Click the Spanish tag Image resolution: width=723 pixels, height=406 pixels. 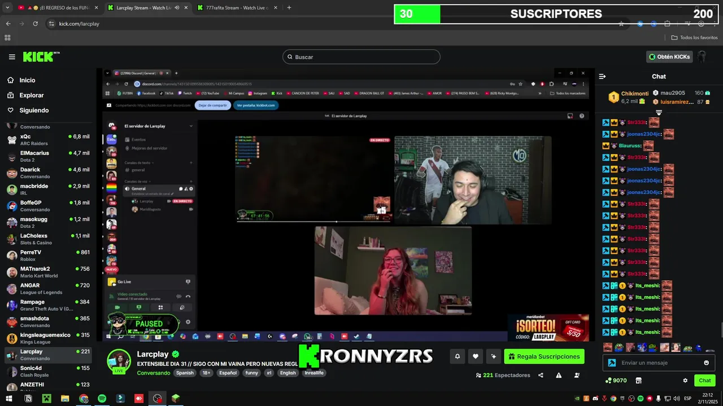click(184, 373)
